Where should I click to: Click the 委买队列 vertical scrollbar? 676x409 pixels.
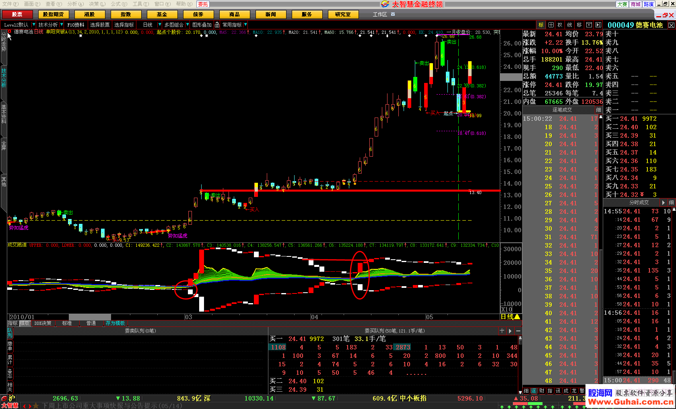(520, 364)
